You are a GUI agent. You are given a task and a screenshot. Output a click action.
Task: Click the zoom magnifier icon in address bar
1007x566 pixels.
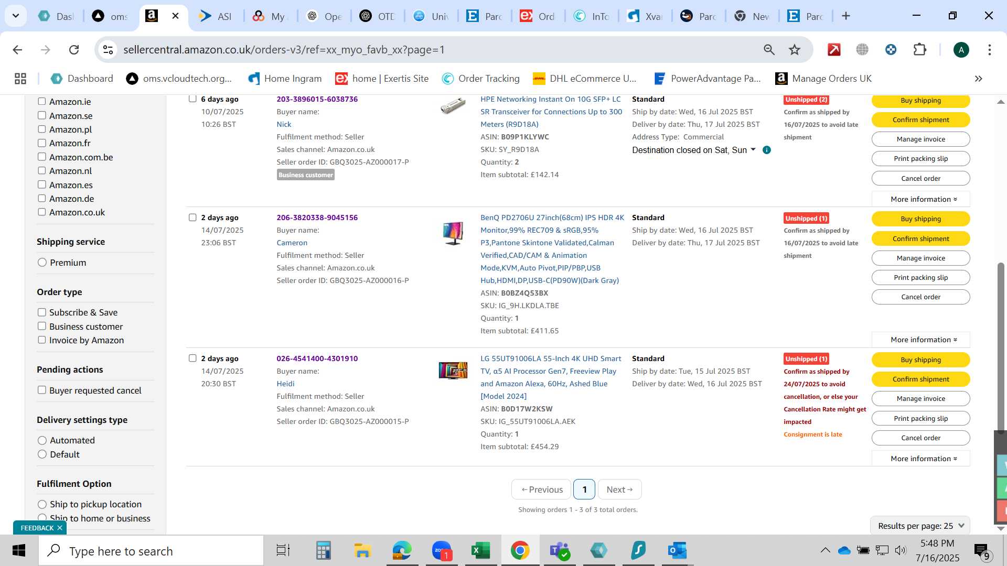coord(769,50)
